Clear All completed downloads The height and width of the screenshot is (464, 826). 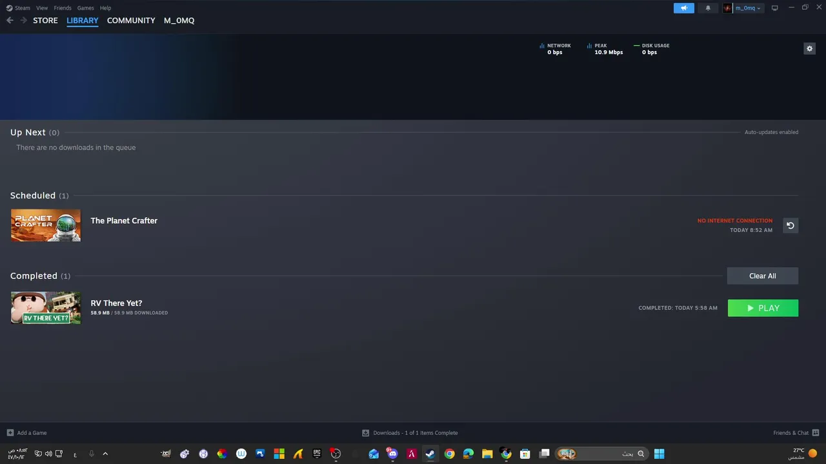763,276
